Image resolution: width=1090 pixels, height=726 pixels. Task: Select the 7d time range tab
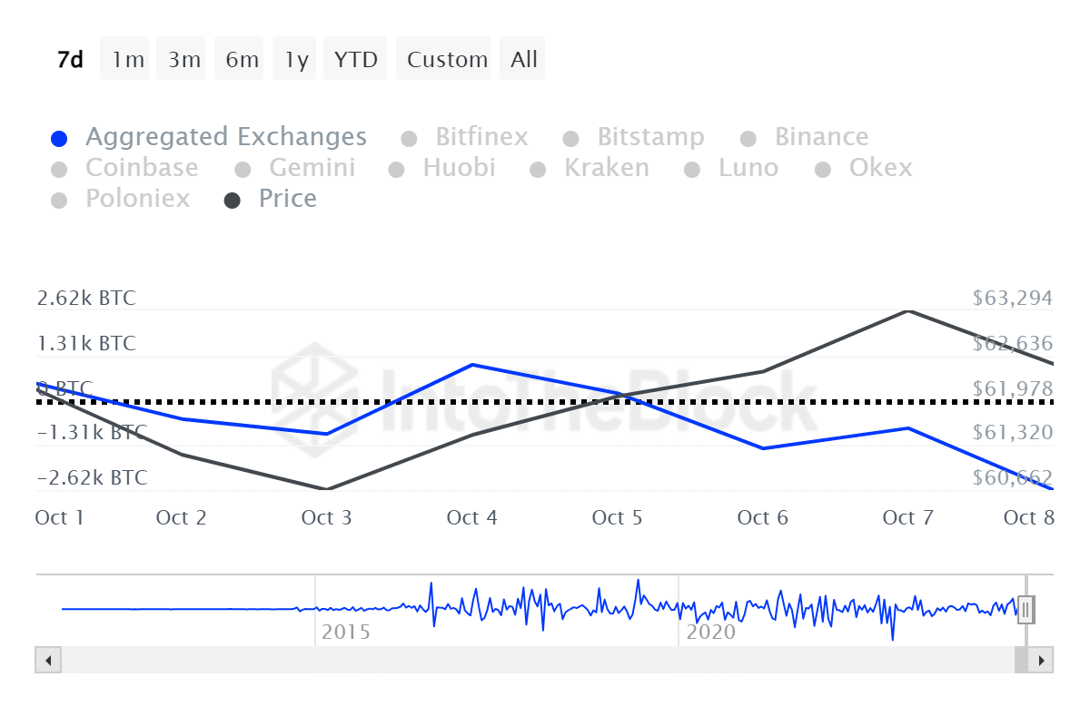click(70, 59)
